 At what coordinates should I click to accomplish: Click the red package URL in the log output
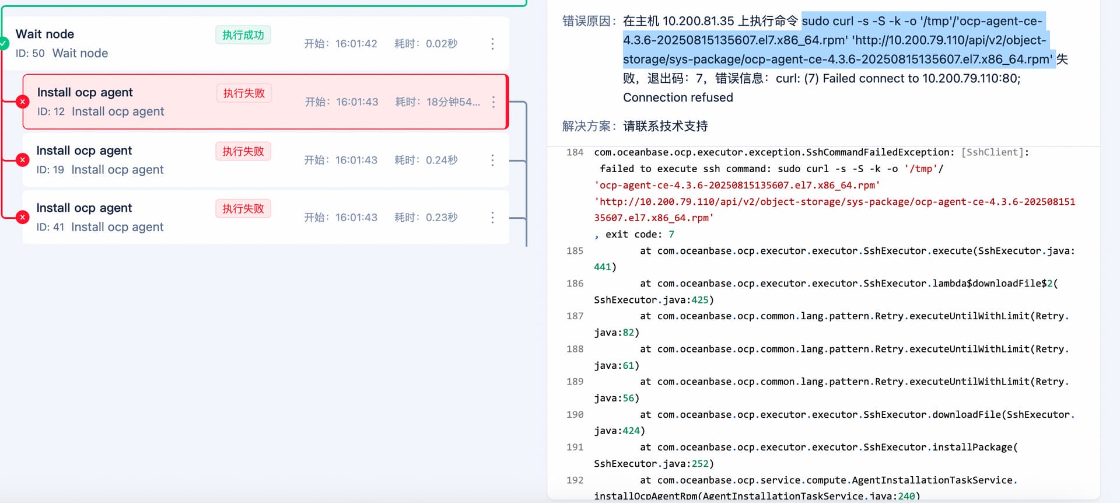coord(834,202)
